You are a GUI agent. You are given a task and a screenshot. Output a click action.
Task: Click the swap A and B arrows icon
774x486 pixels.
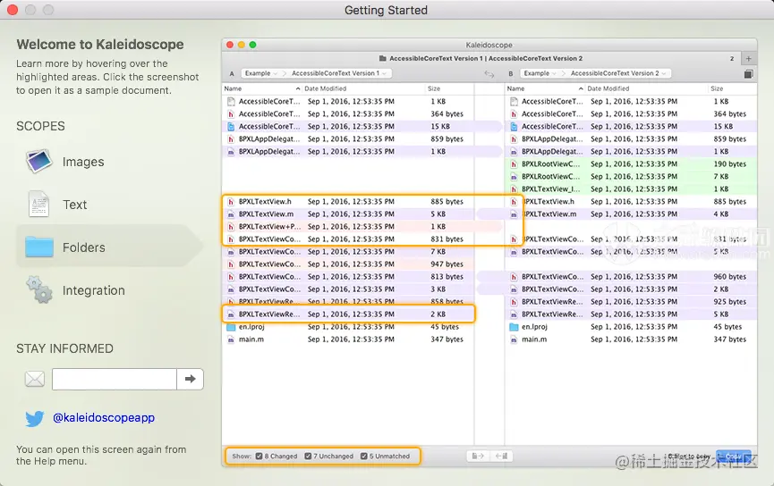coord(489,74)
